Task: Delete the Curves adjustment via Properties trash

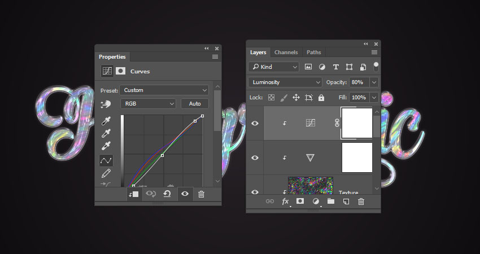Action: point(201,194)
